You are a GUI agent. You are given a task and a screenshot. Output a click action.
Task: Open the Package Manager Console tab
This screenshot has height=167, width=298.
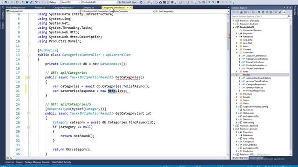pyautogui.click(x=37, y=162)
